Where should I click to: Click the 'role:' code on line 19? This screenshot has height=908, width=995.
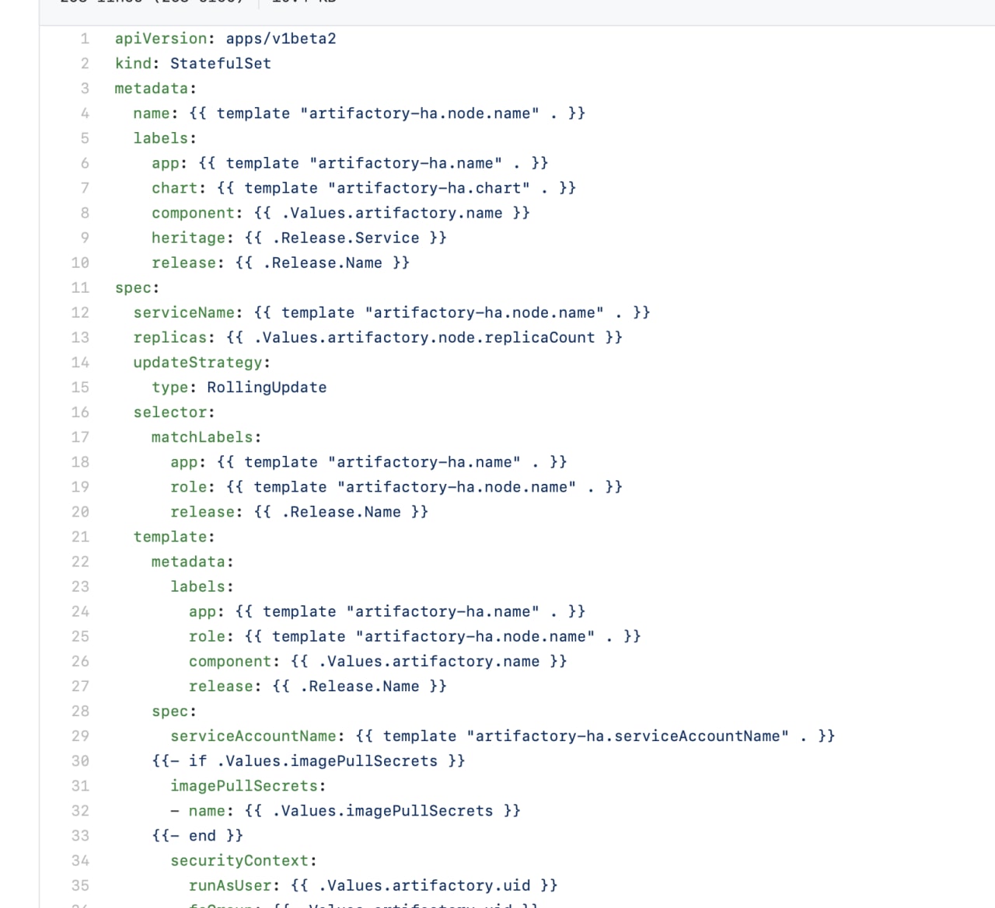click(396, 487)
